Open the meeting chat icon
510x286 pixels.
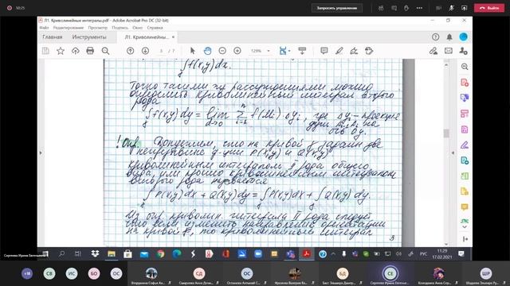pyautogui.click(x=394, y=8)
